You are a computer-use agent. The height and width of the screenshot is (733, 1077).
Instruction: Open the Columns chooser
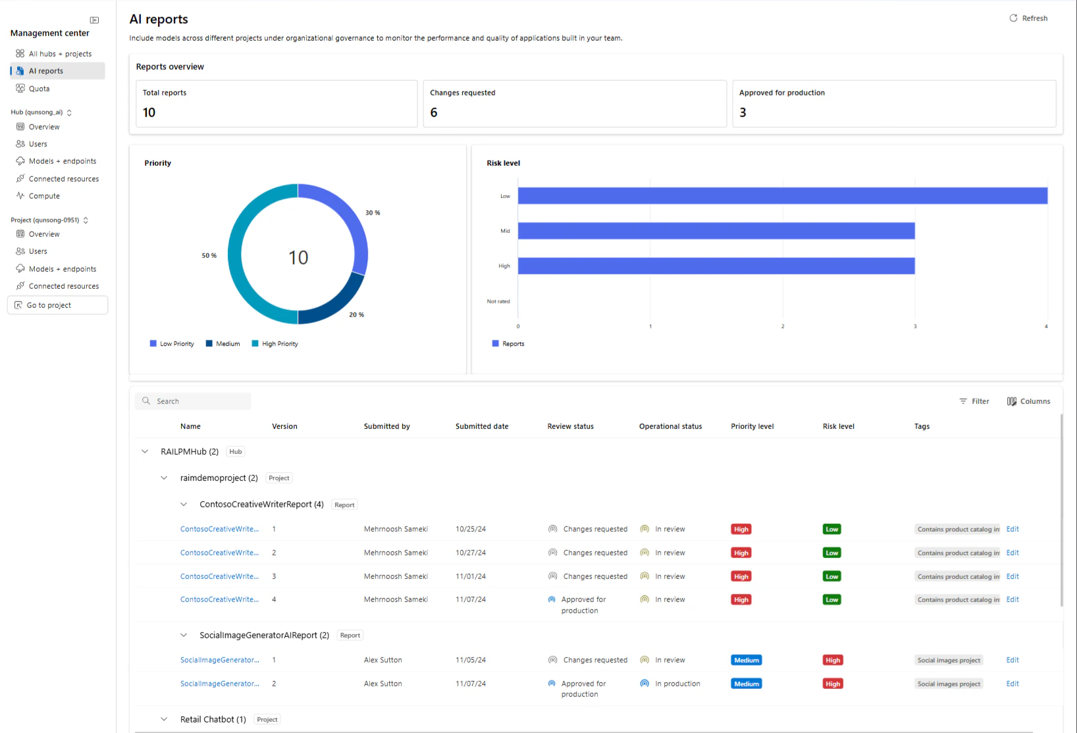click(1028, 401)
